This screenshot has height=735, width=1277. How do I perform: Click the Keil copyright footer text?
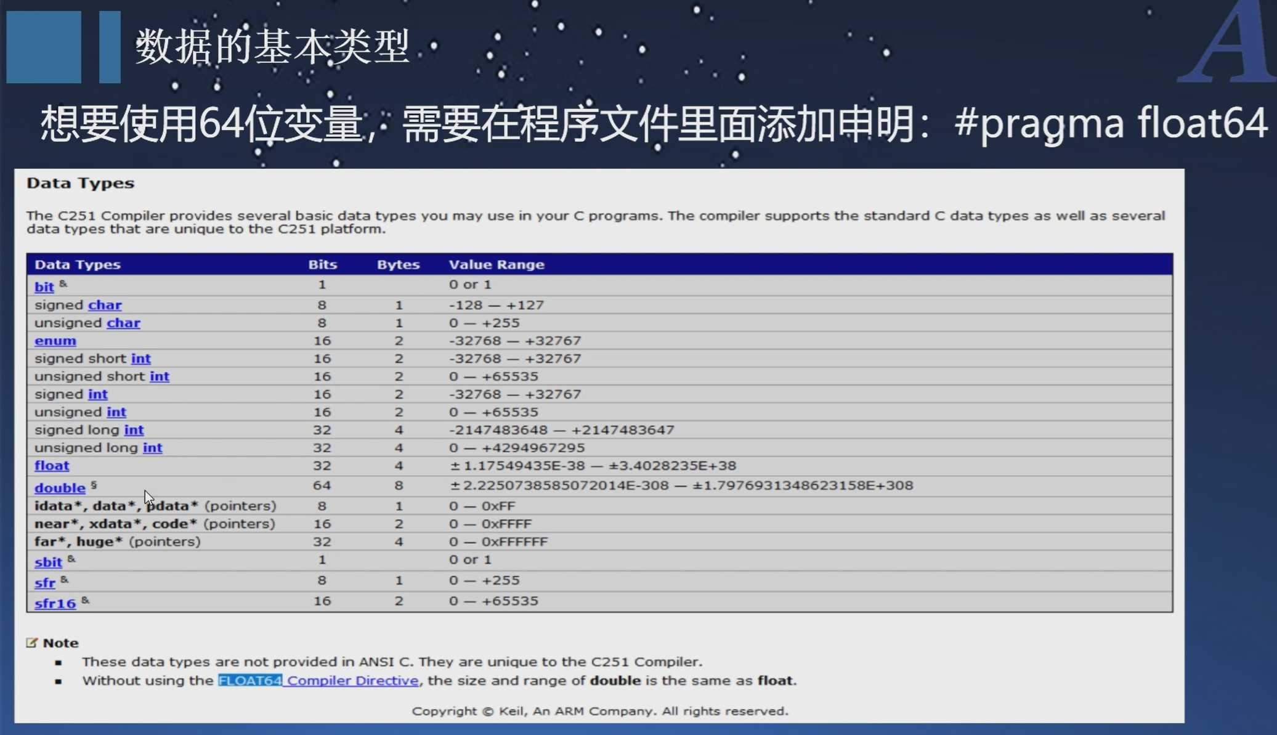(600, 711)
